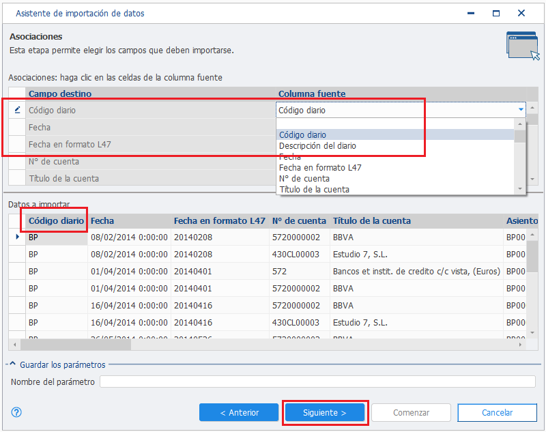
Task: Select the Fecha en formato L47 destination row
Action: pos(150,144)
